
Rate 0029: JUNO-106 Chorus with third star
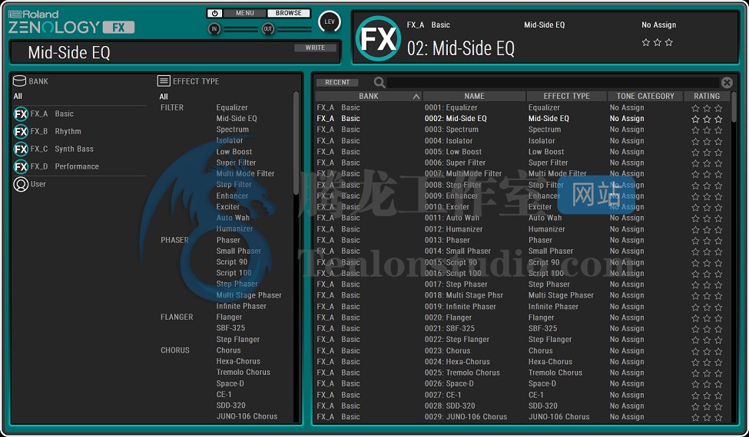coord(718,418)
